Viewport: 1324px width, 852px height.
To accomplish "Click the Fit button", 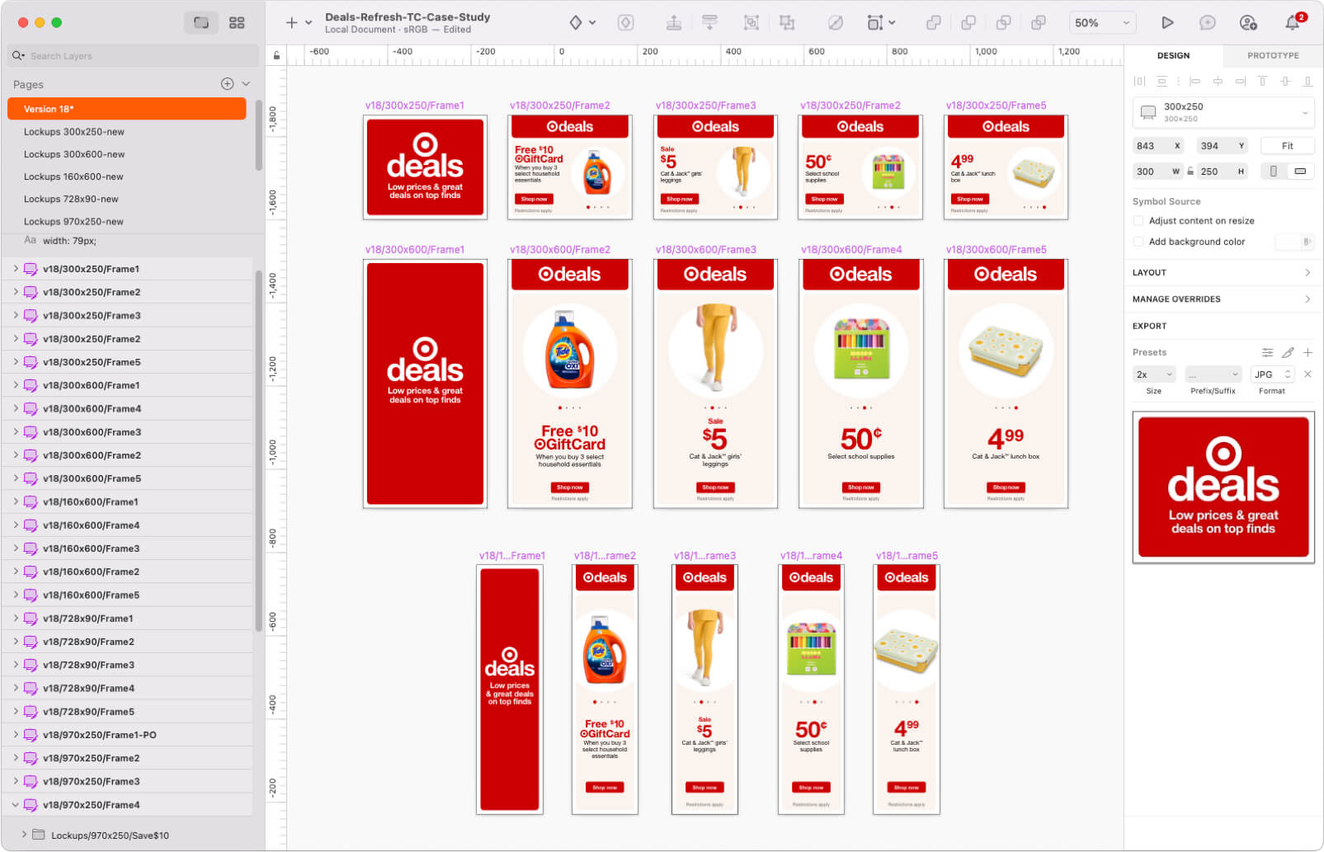I will click(1287, 146).
